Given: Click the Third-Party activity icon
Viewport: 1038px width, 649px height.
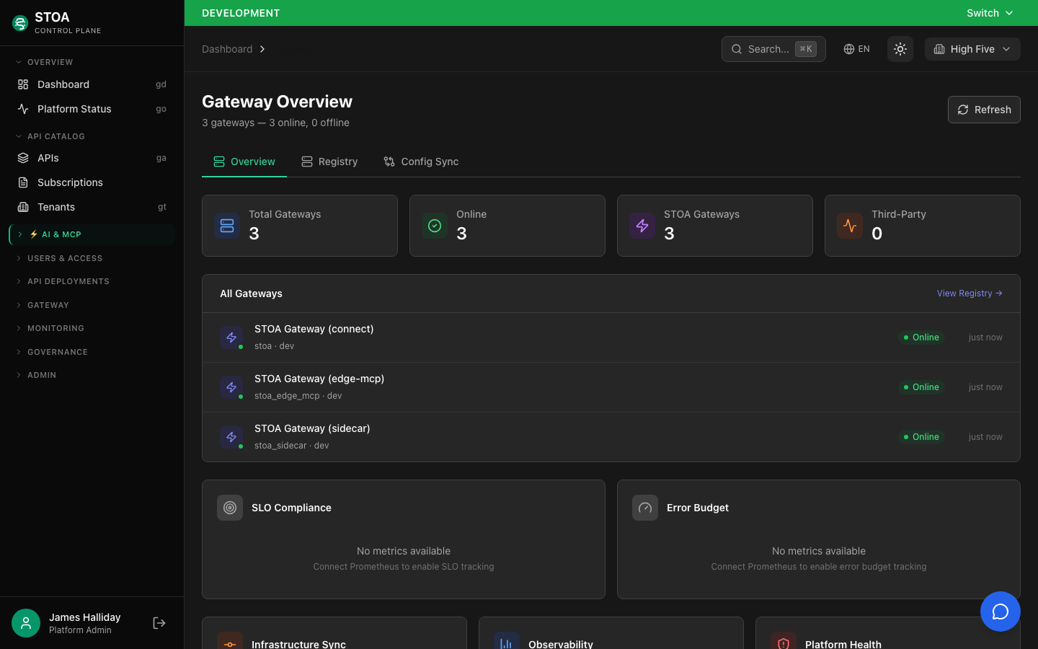Looking at the screenshot, I should (850, 226).
